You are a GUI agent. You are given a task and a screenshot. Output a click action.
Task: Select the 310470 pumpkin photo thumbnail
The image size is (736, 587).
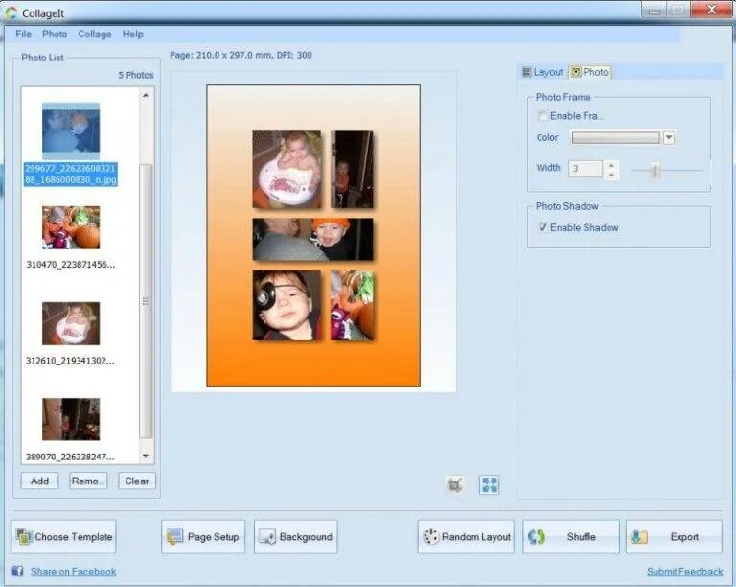(x=71, y=227)
